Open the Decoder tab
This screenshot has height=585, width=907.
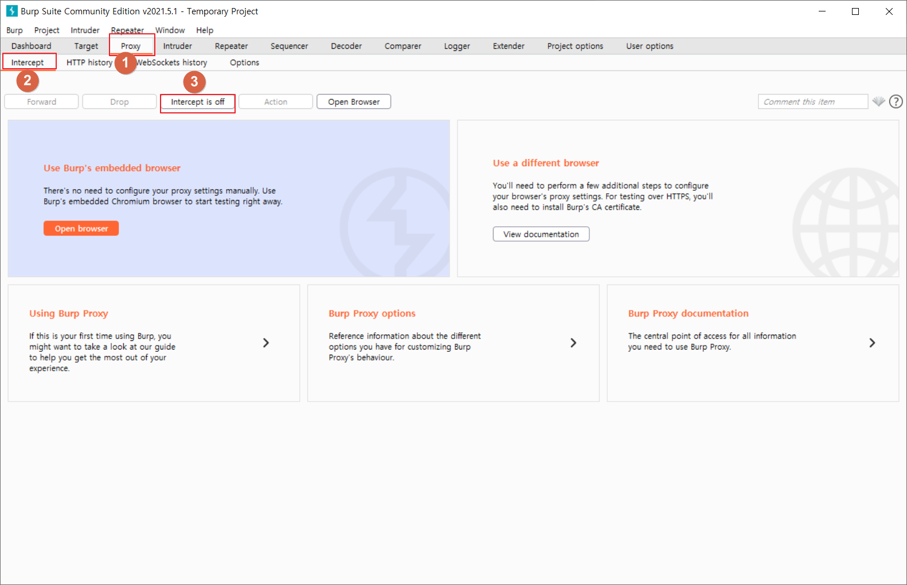tap(346, 46)
